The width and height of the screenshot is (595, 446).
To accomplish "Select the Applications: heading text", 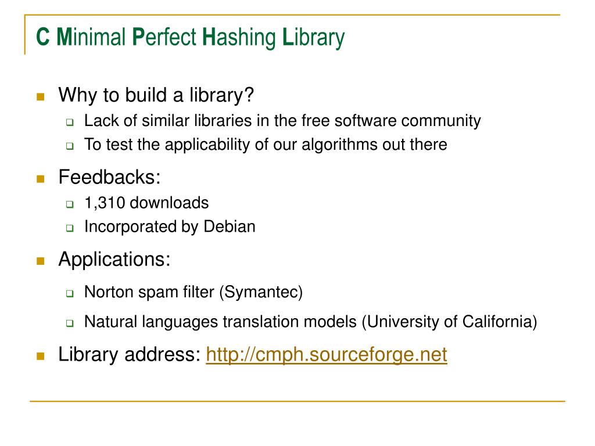I will (114, 260).
